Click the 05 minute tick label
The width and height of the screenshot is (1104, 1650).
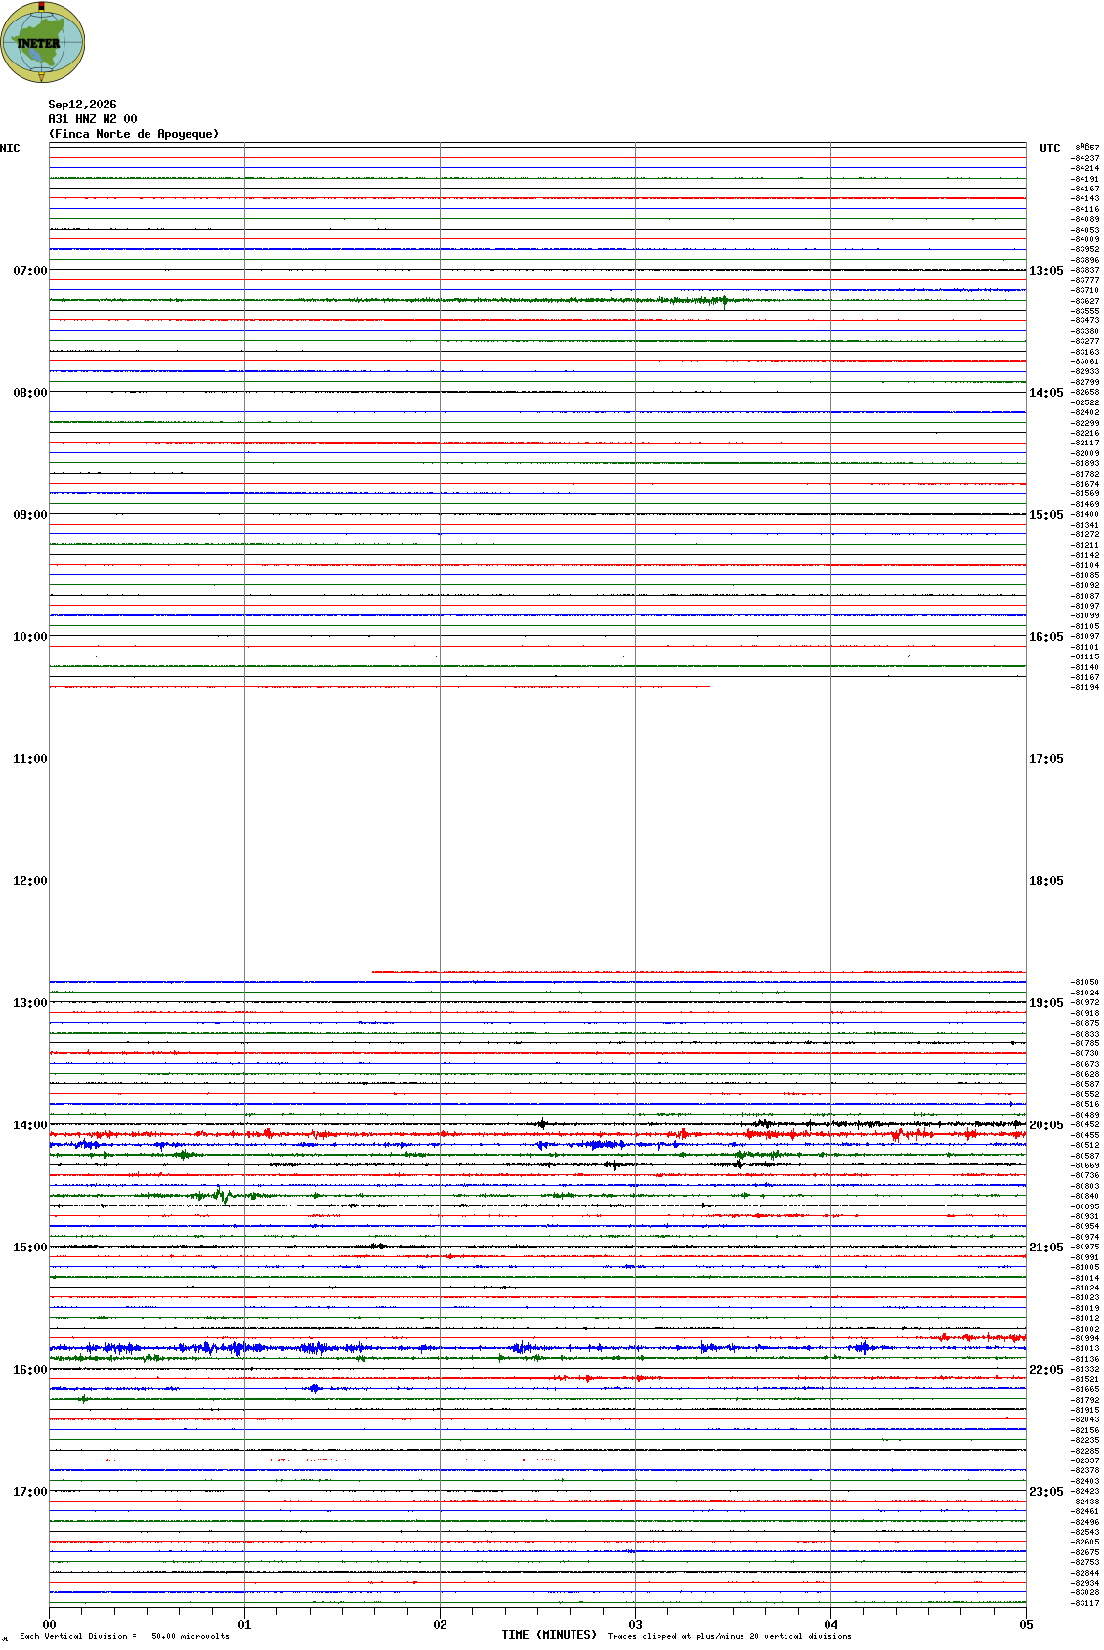click(x=1026, y=1625)
